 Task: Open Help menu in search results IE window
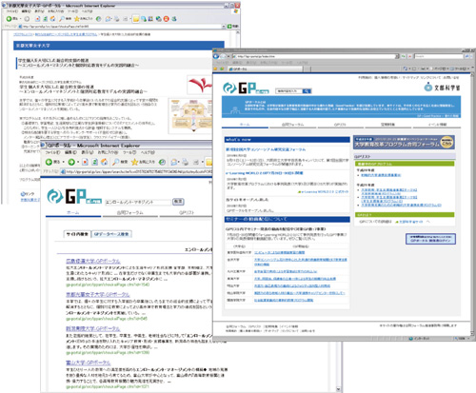[x=149, y=152]
